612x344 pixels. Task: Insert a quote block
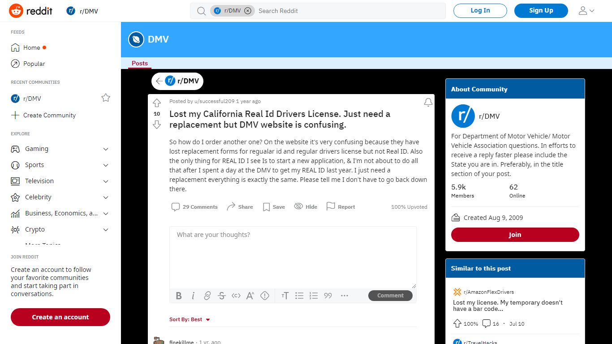pos(328,296)
